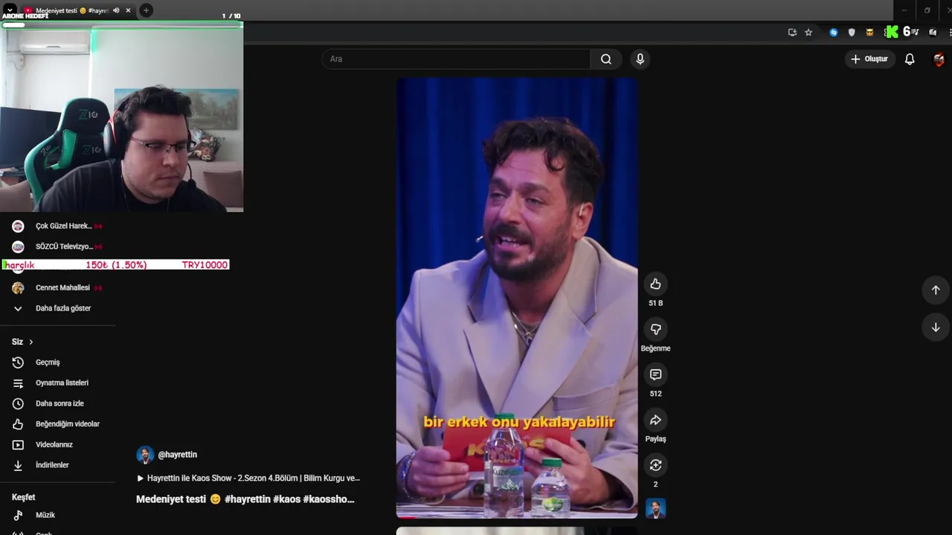Open Daha sonra izle list
Screen dimensions: 952x535
58,403
